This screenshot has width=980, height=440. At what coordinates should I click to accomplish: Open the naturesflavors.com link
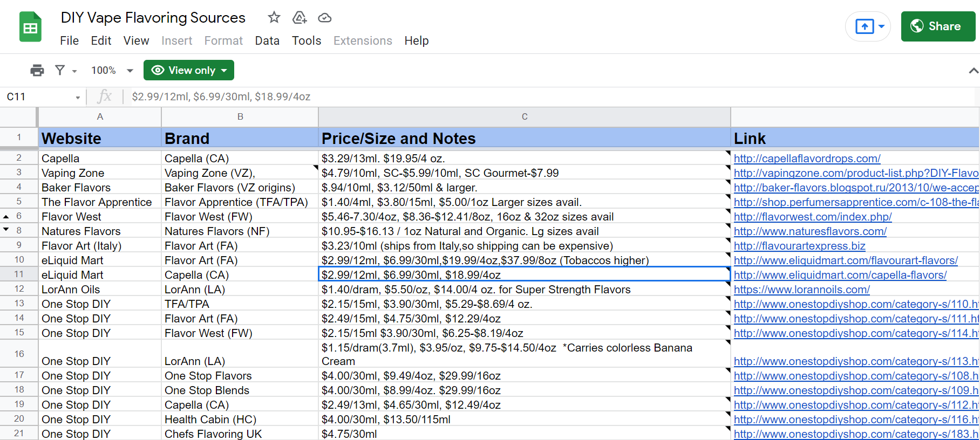(x=810, y=231)
